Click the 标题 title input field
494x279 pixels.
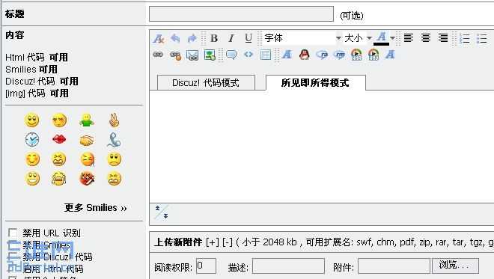241,14
